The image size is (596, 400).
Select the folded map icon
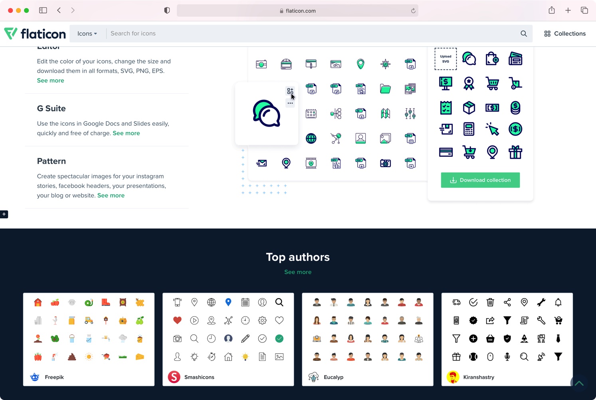click(385, 113)
